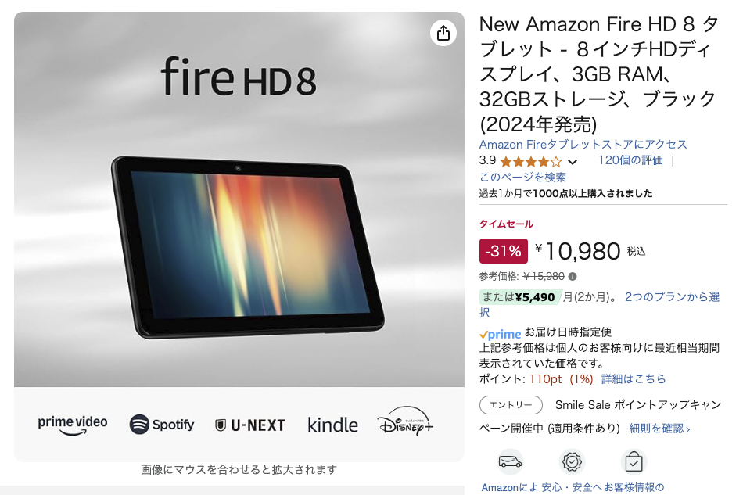
Task: Click the security badge gear icon
Action: 572,461
